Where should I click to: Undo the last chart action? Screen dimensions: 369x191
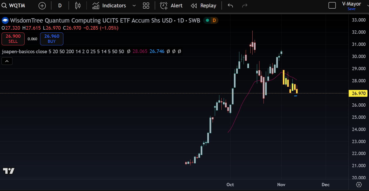click(x=230, y=6)
